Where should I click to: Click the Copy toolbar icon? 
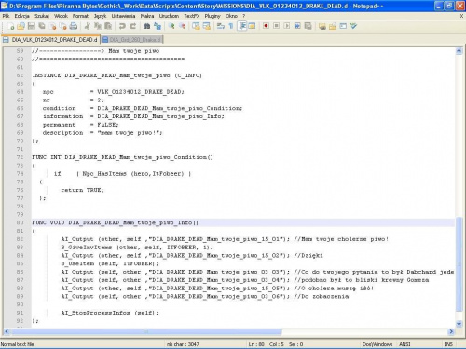[98, 26]
